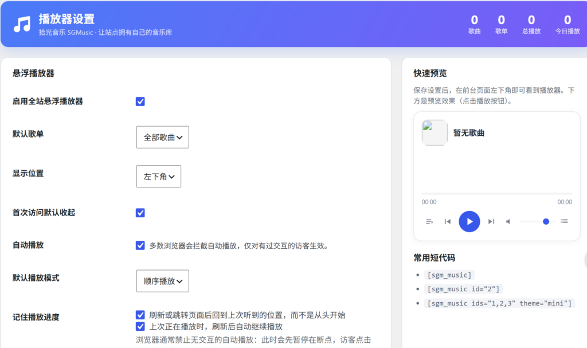This screenshot has width=587, height=348.
Task: Skip to the previous track in preview player
Action: point(447,221)
